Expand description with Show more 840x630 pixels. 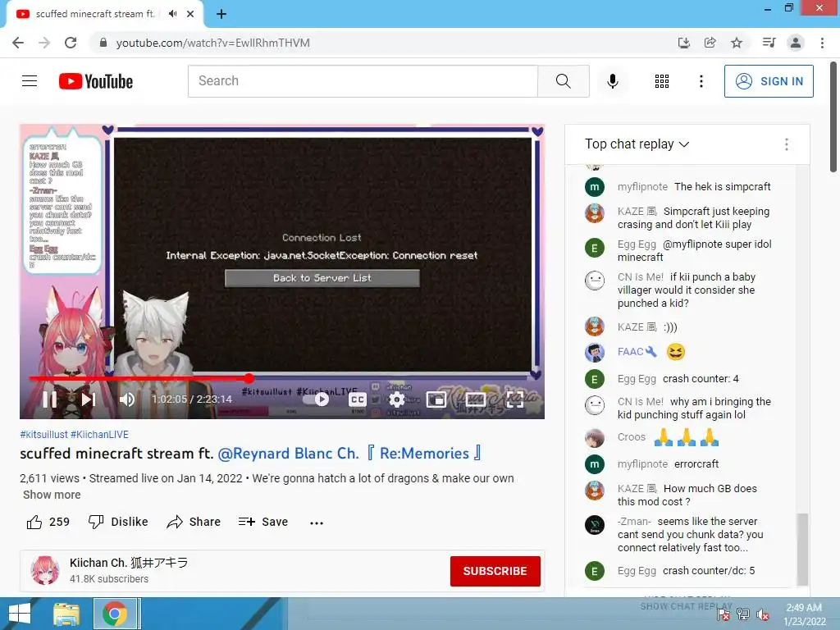52,495
